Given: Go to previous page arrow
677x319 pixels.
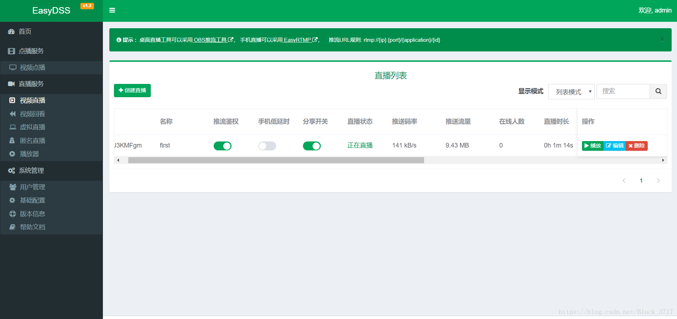Looking at the screenshot, I should coord(624,180).
